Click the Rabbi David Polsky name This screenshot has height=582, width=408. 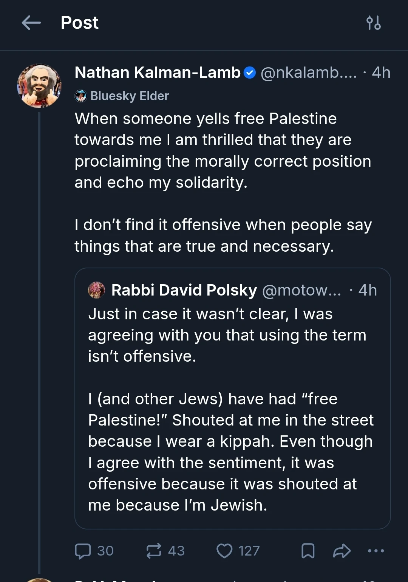[184, 290]
